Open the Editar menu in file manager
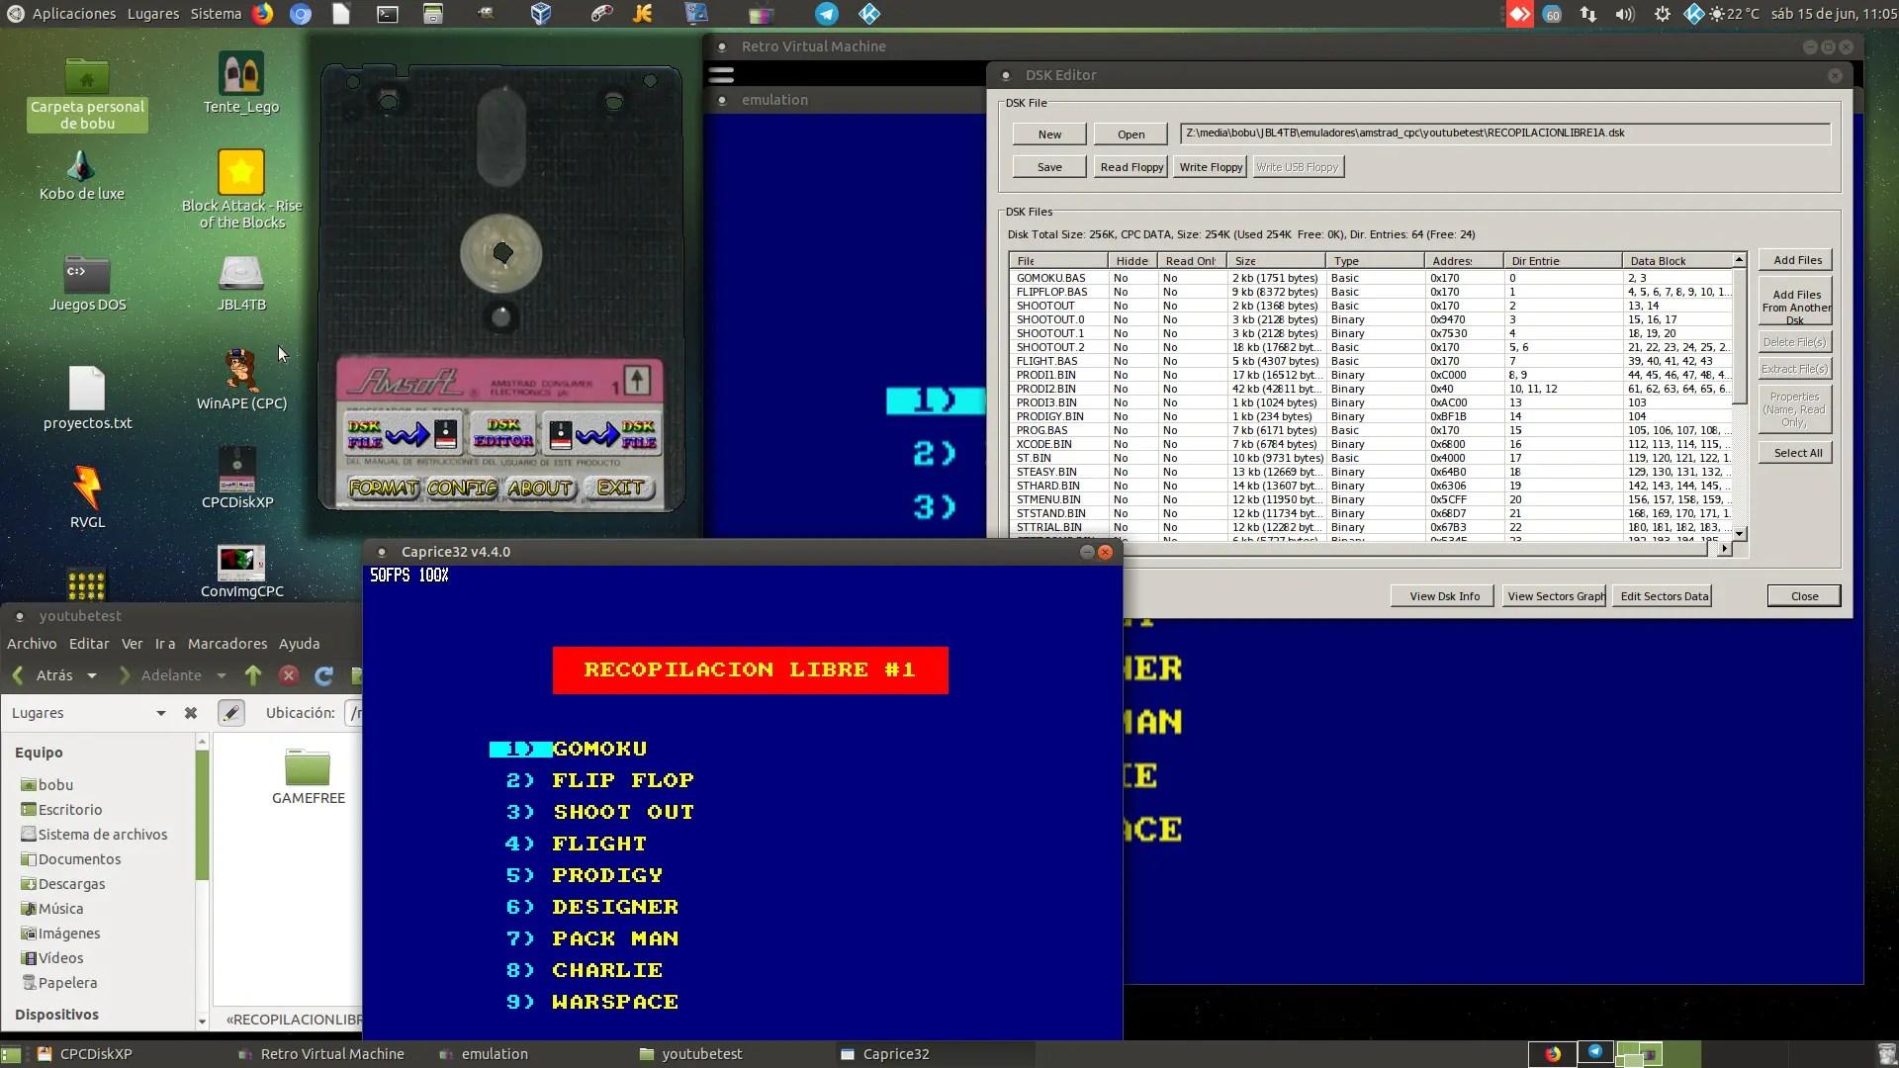The height and width of the screenshot is (1068, 1899). 89,644
